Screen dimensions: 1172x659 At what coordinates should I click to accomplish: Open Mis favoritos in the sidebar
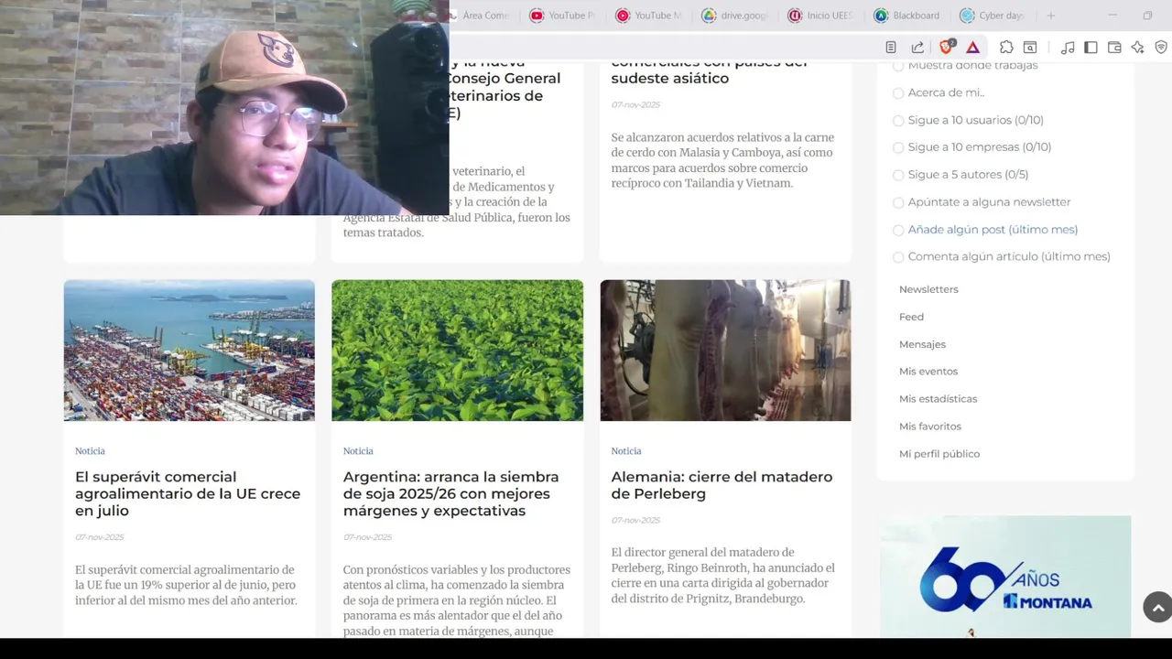pyautogui.click(x=930, y=427)
